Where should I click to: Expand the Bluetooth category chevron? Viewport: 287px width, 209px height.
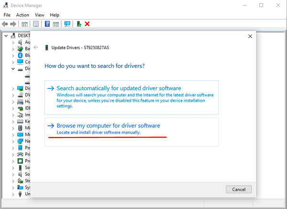click(13, 56)
